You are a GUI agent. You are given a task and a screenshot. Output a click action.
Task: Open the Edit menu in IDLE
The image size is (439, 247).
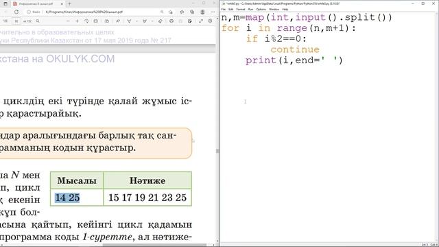click(x=231, y=9)
